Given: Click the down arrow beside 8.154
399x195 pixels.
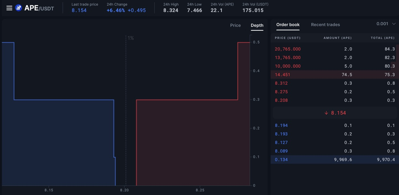Looking at the screenshot, I should click(326, 113).
